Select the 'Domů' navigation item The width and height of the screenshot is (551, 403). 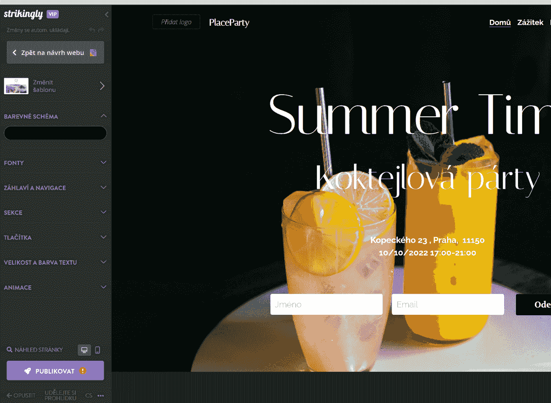(500, 23)
